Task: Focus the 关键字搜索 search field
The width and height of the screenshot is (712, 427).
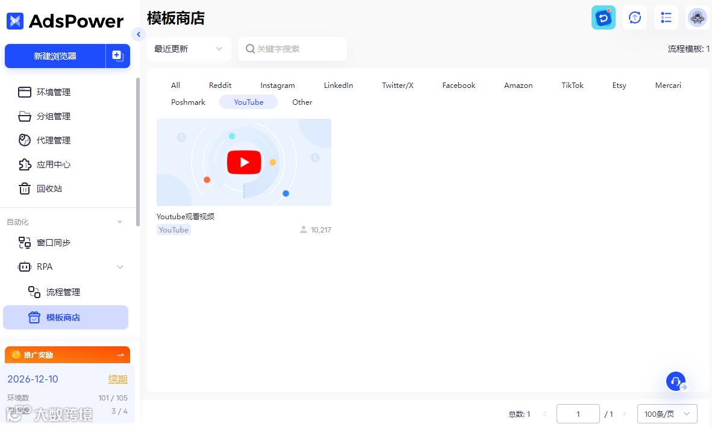Action: (x=292, y=49)
